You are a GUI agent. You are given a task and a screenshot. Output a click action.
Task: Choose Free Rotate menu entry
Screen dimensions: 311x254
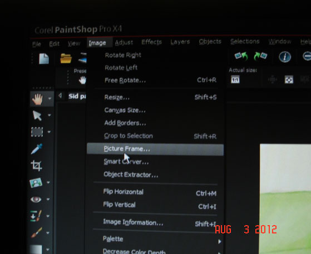155,80
